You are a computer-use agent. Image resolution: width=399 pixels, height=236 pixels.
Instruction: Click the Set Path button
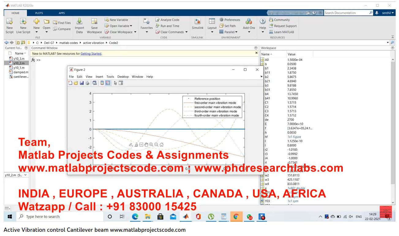pyautogui.click(x=228, y=26)
